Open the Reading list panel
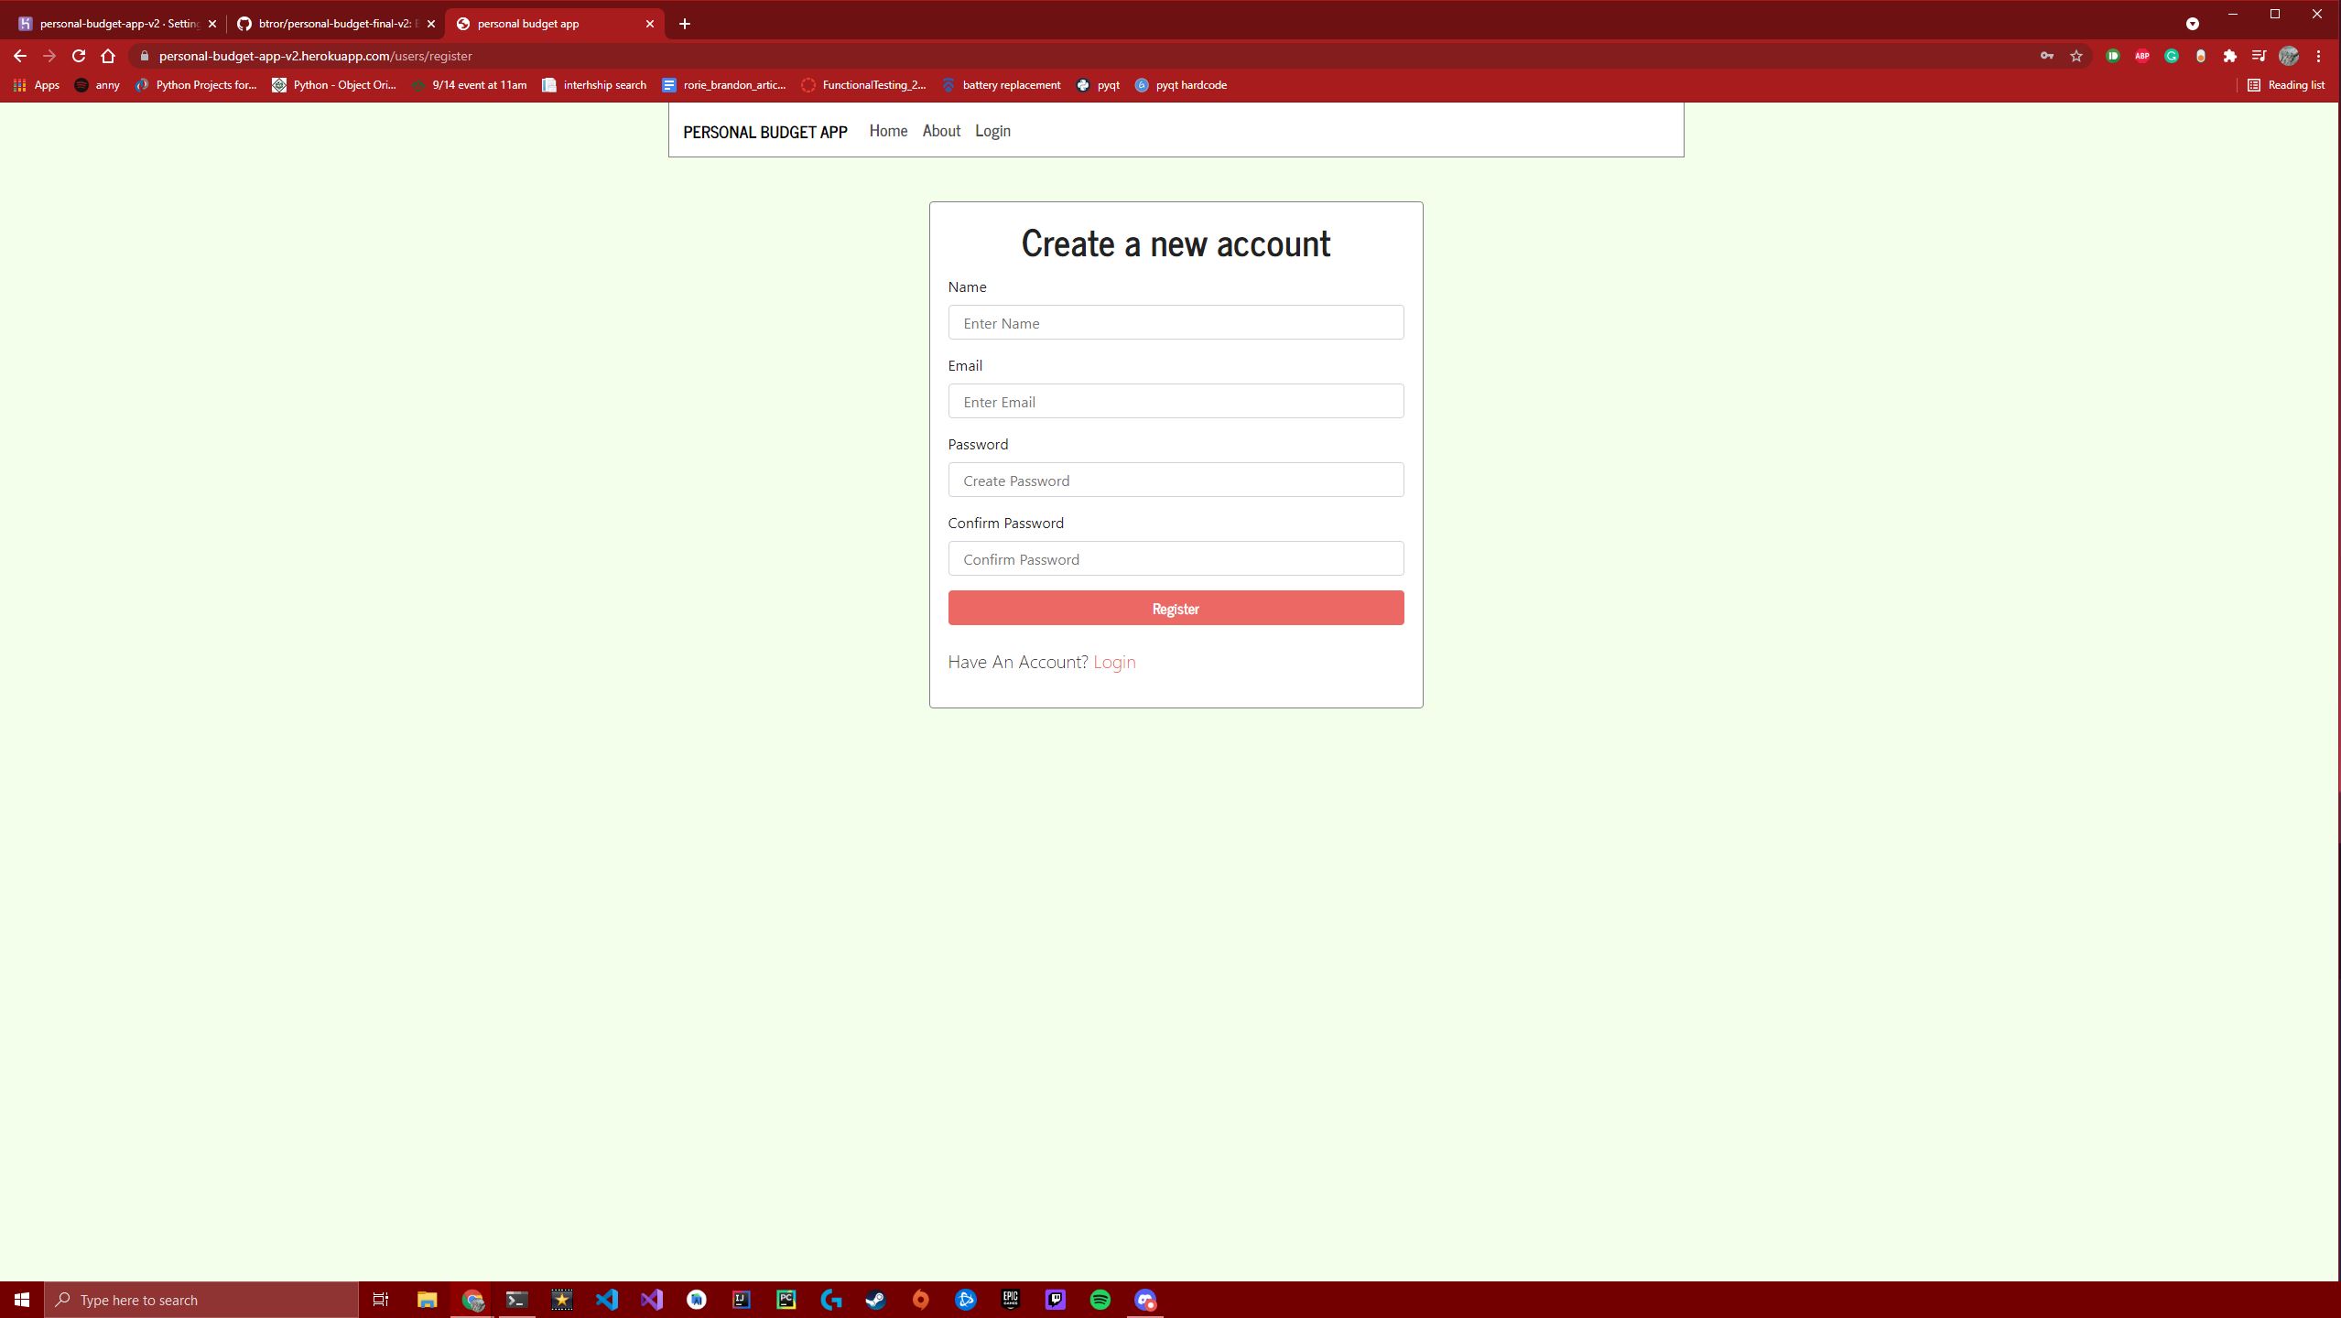Screen dimensions: 2341x1318 pyautogui.click(x=2286, y=85)
